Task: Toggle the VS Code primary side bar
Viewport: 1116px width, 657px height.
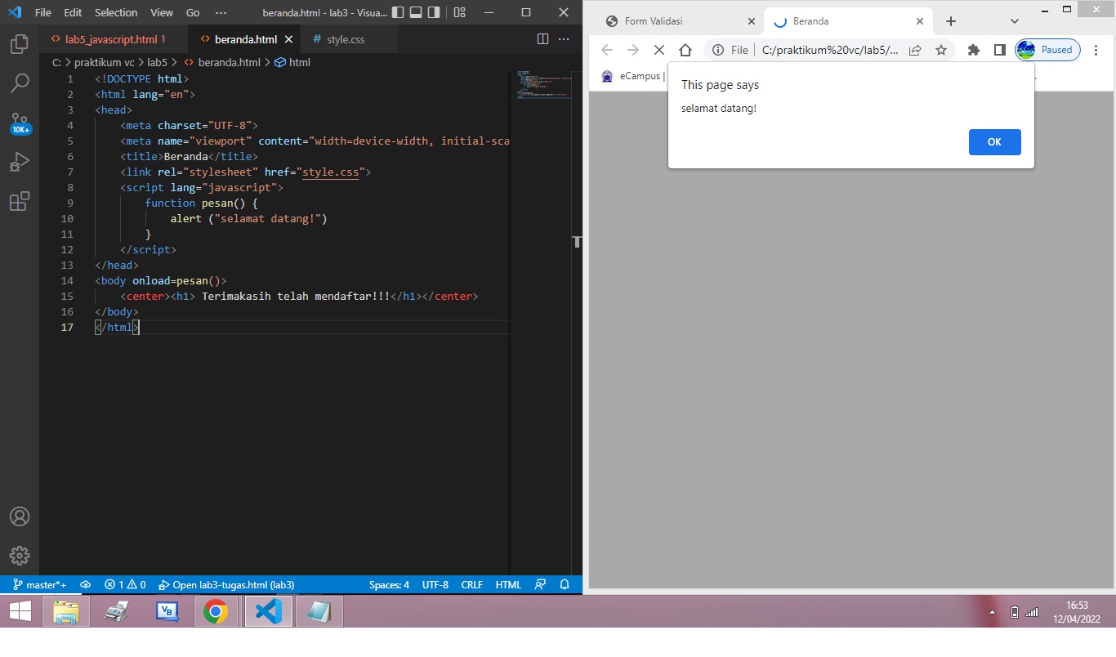Action: coord(398,12)
